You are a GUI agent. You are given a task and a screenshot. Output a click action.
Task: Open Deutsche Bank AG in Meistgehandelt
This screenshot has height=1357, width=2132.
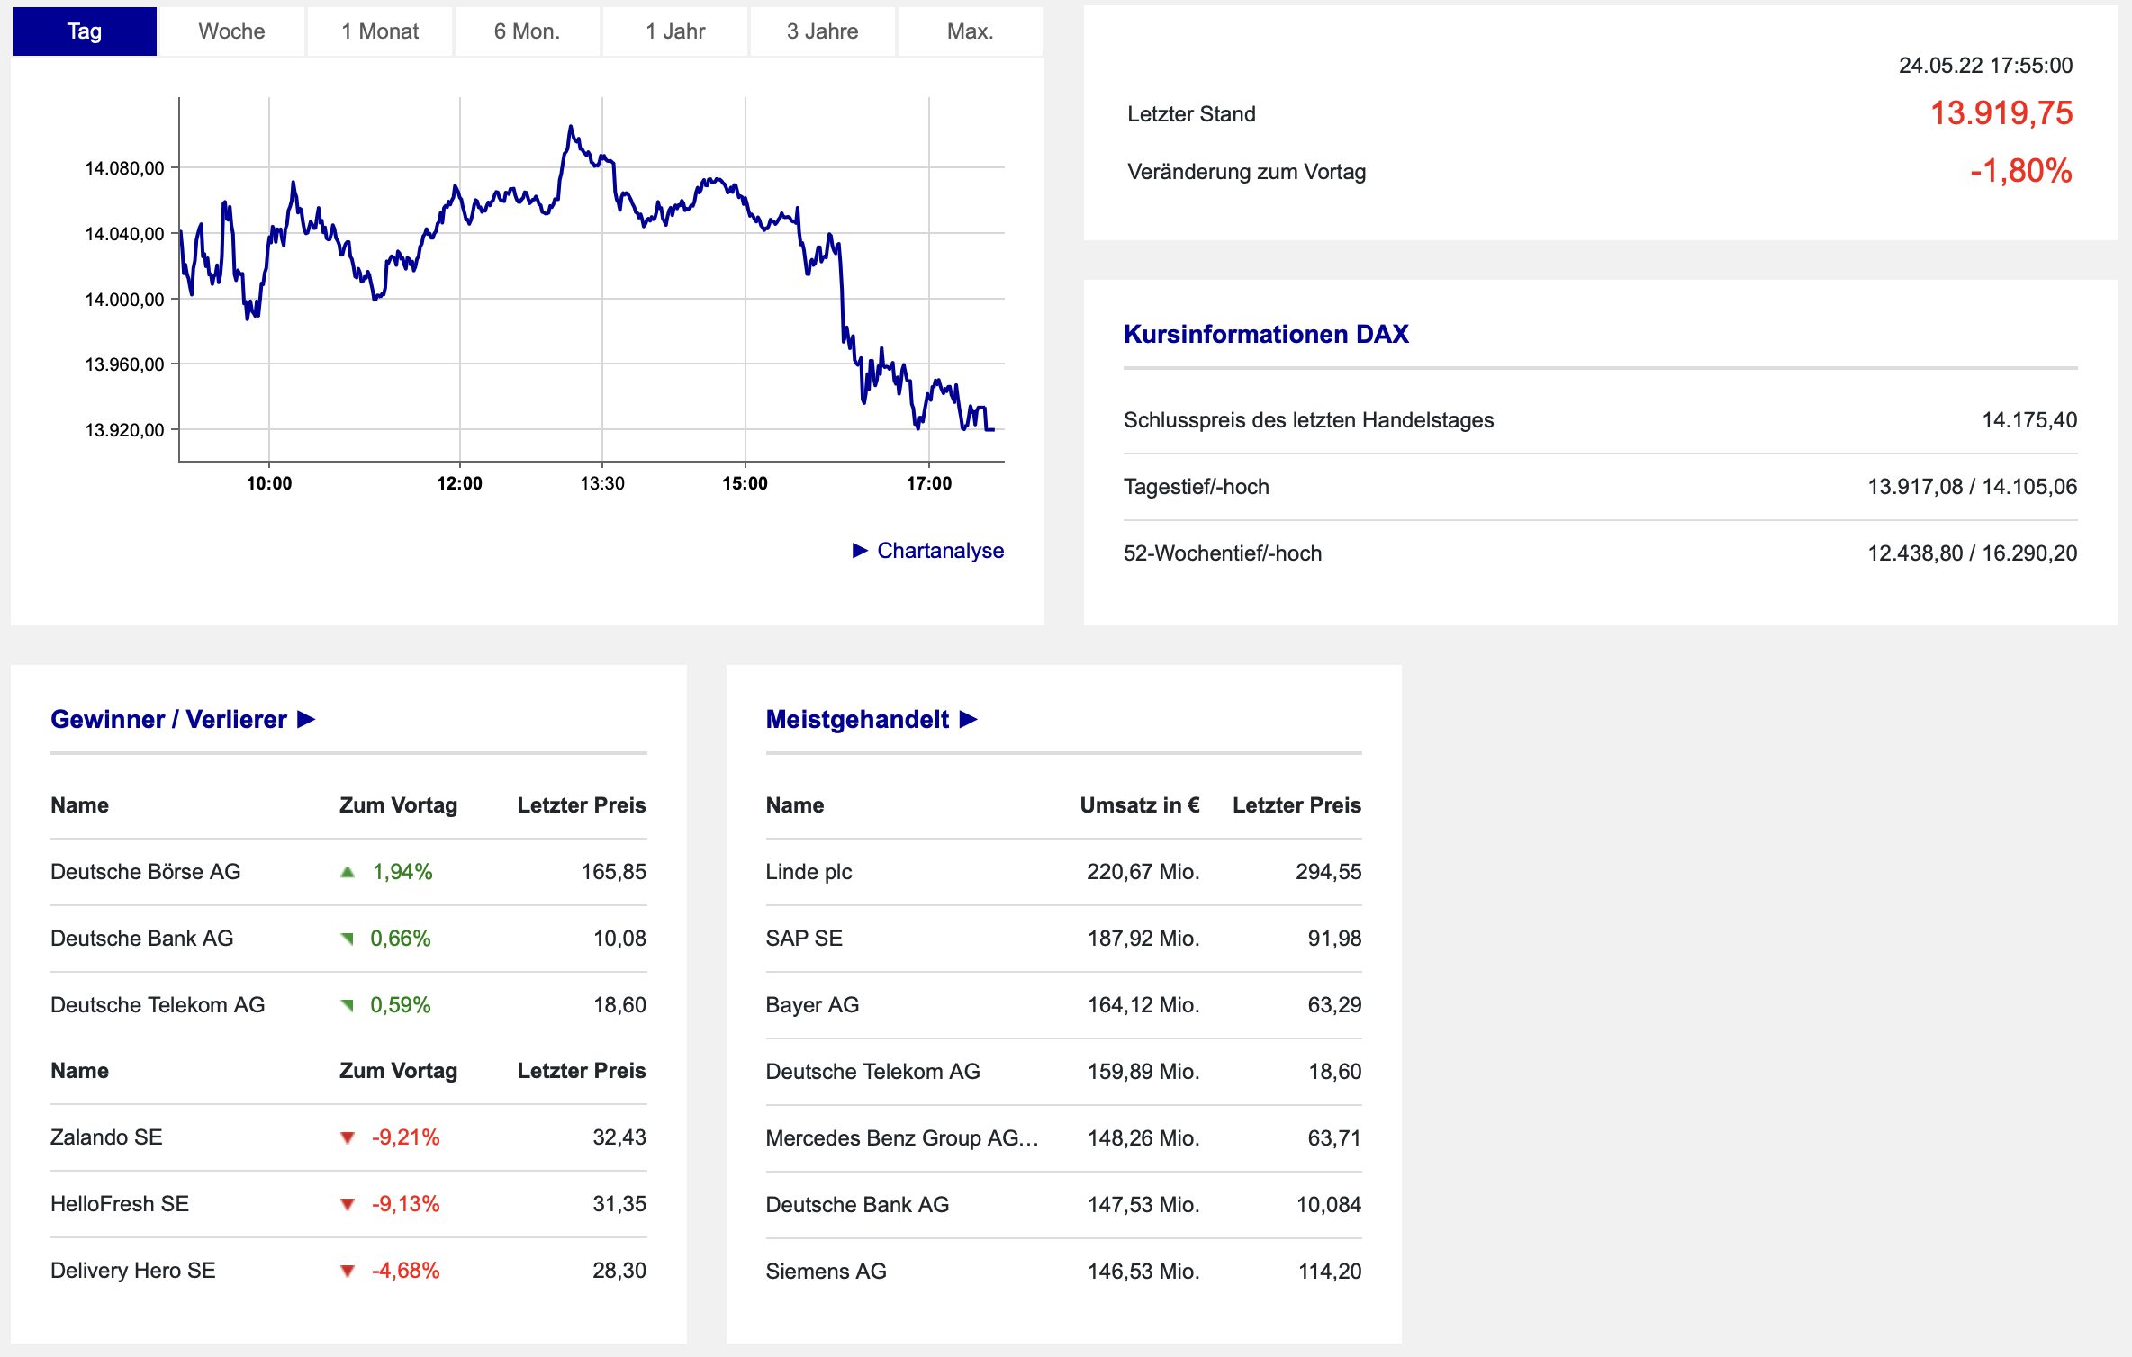(x=857, y=1205)
